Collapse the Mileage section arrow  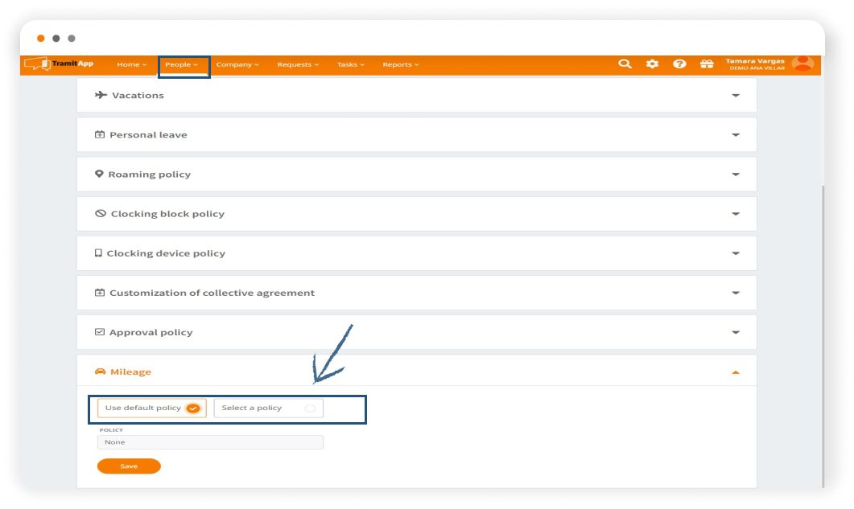click(735, 372)
